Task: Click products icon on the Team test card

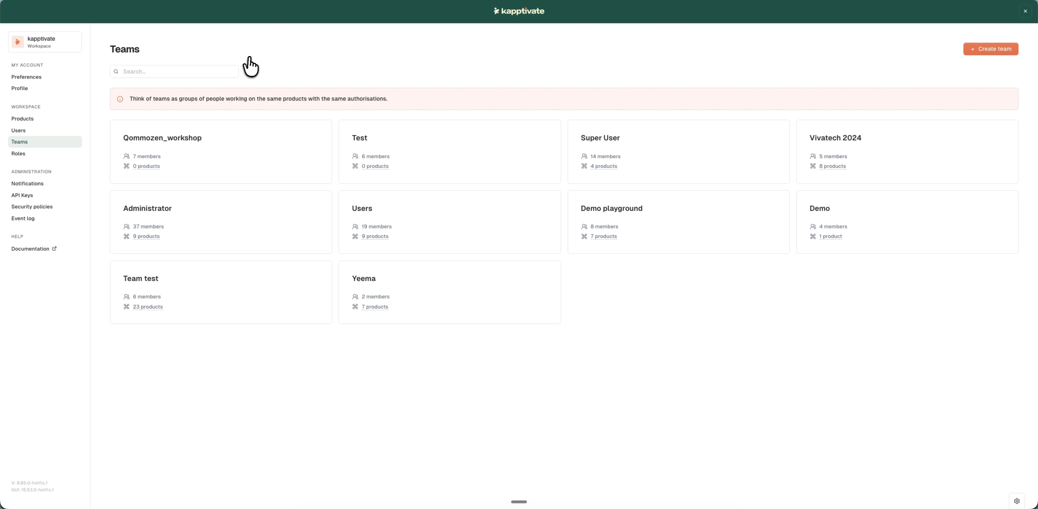Action: click(x=127, y=307)
